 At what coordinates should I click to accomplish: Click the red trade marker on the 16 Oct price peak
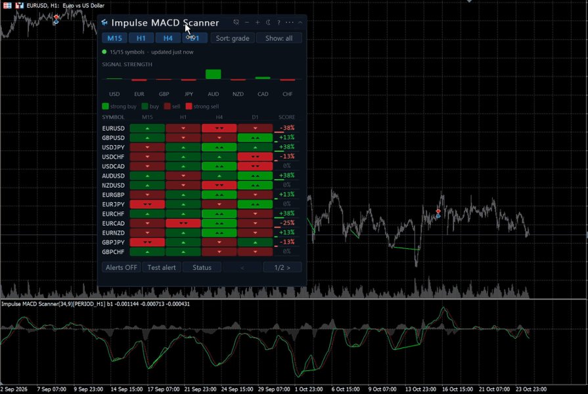click(438, 212)
